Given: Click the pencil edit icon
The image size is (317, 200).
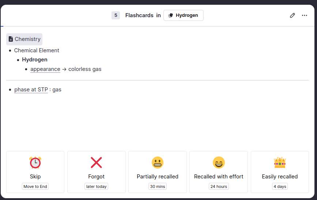Looking at the screenshot, I should tap(292, 15).
